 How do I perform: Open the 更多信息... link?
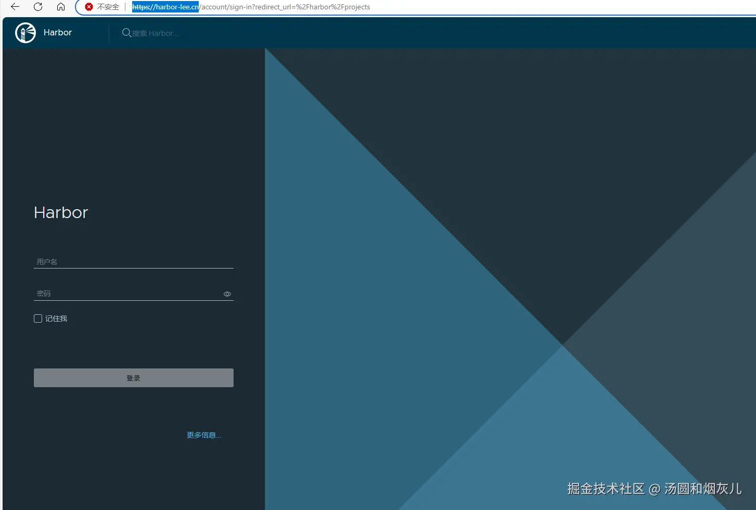tap(204, 435)
